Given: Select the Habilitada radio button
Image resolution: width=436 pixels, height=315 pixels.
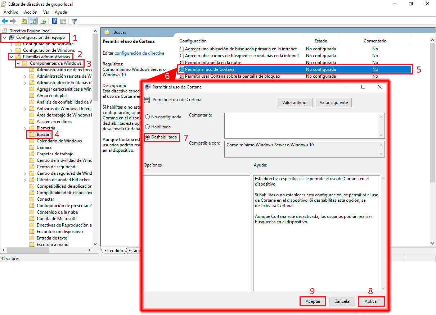Looking at the screenshot, I should pyautogui.click(x=148, y=127).
